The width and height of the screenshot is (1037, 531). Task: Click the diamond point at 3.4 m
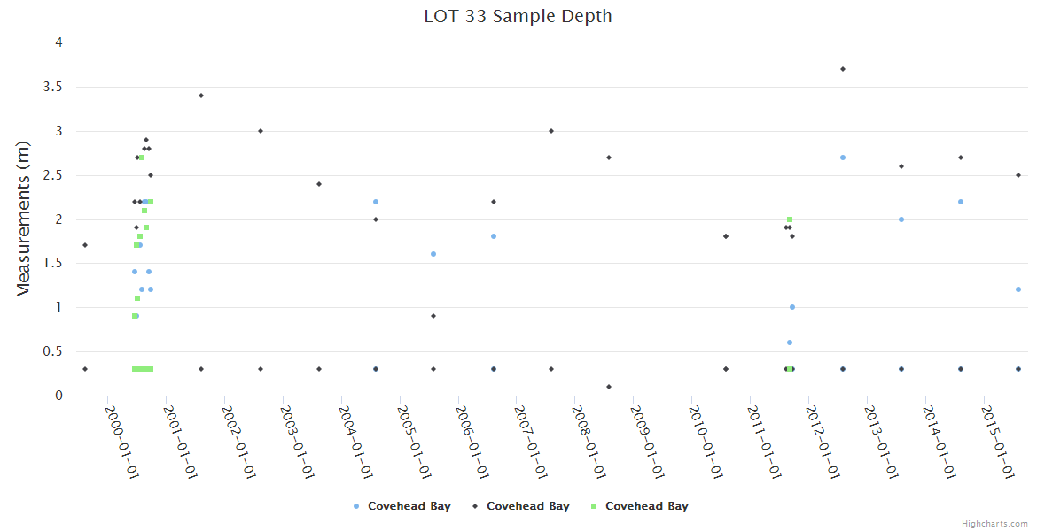click(201, 96)
